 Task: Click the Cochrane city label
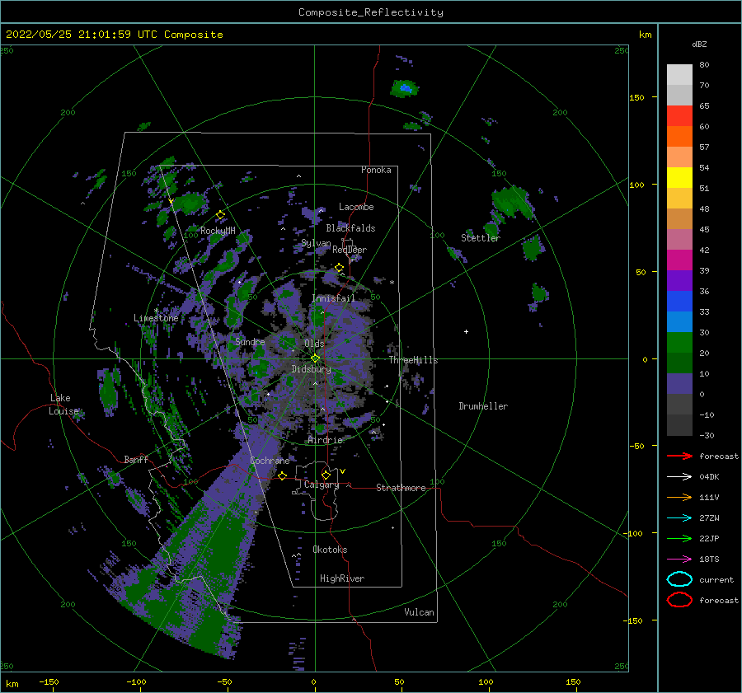270,461
